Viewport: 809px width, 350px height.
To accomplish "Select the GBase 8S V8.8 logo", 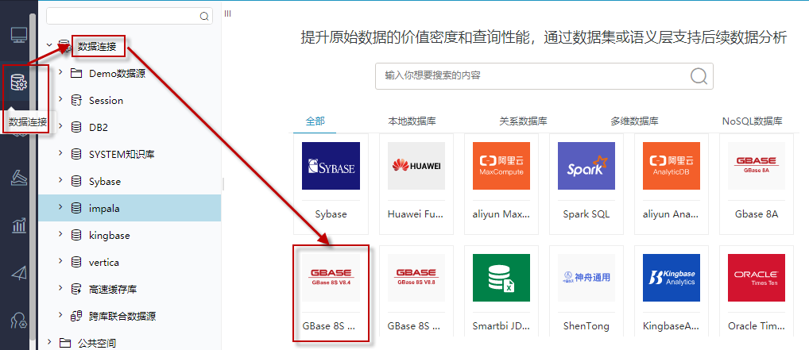I will [416, 278].
